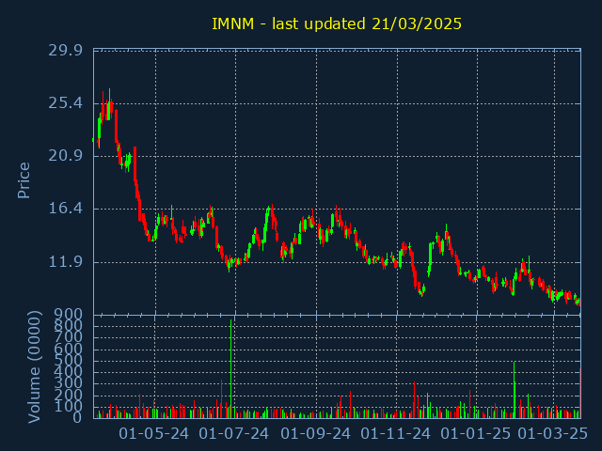Select the 20.9 price axis label
Image resolution: width=602 pixels, height=451 pixels.
(x=65, y=156)
